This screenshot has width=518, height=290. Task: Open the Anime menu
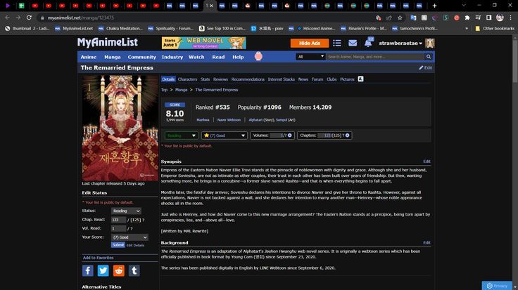(89, 57)
